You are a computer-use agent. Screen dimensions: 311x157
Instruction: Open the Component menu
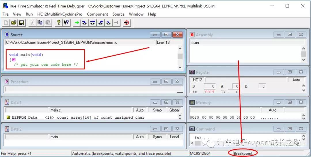(97, 14)
